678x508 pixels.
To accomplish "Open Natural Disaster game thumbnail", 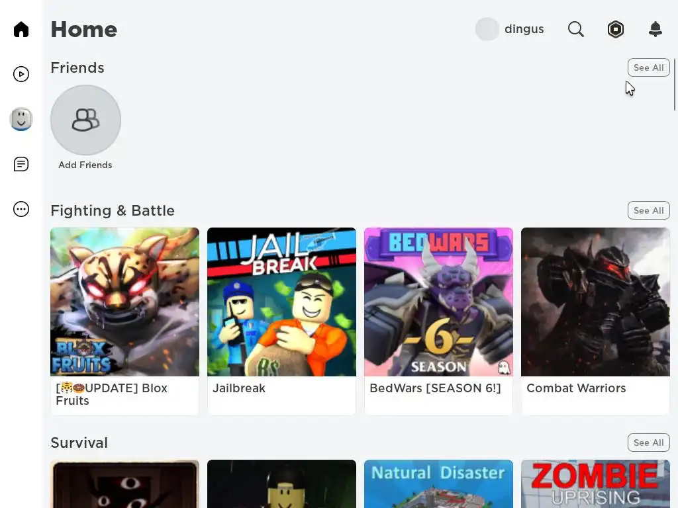I will [439, 484].
